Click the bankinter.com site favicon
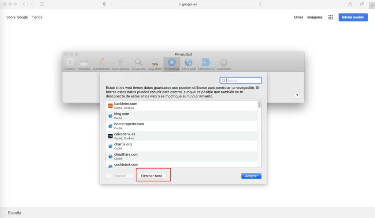 click(x=110, y=106)
